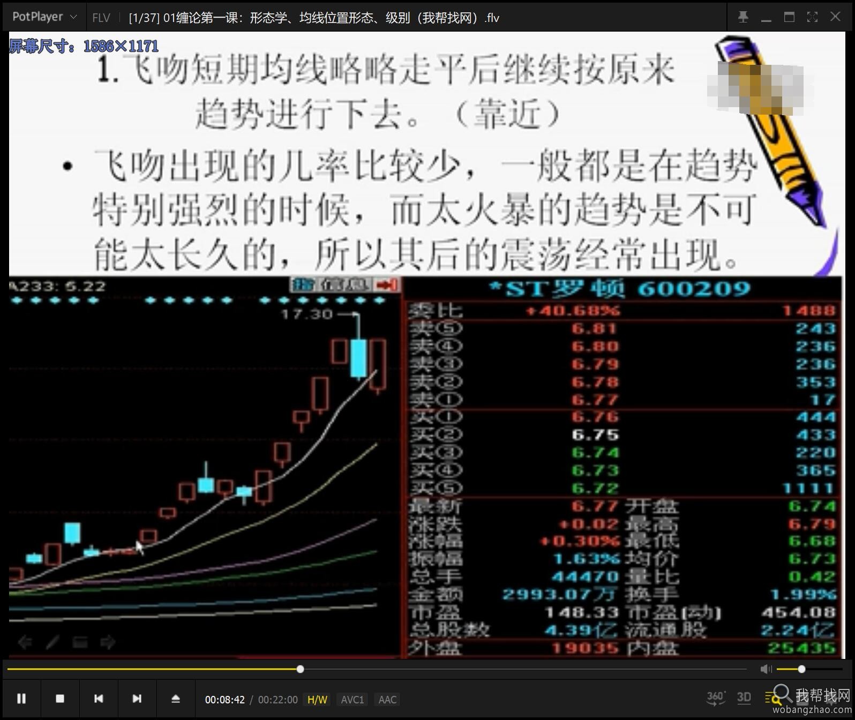Click the FLV format label in the title bar
855x720 pixels.
101,18
